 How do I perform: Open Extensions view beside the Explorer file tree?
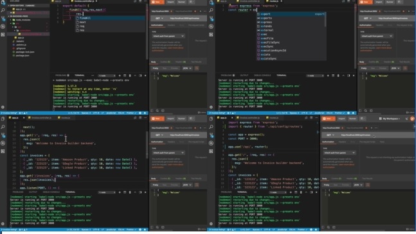click(3, 35)
